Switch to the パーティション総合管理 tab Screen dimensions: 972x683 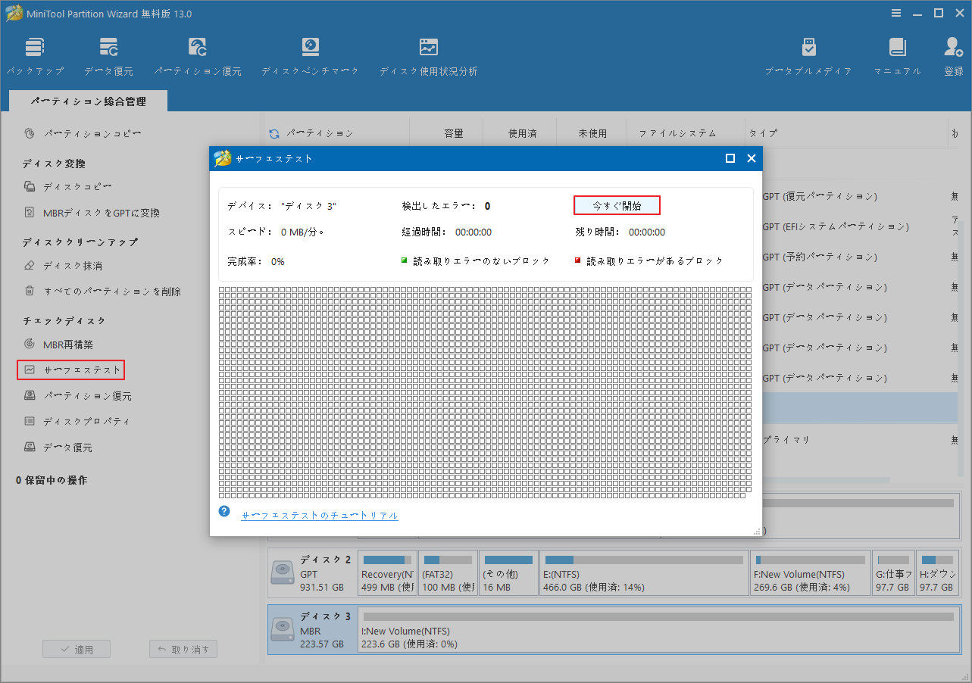tap(88, 100)
